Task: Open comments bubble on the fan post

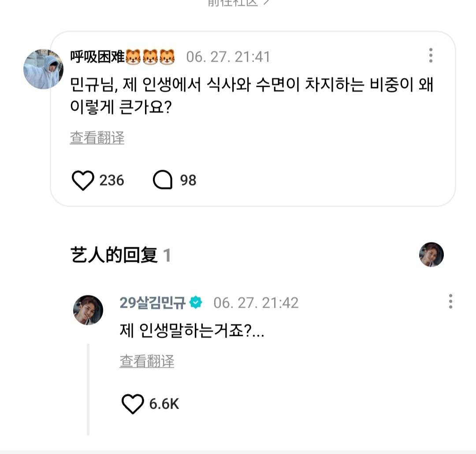Action: 163,180
